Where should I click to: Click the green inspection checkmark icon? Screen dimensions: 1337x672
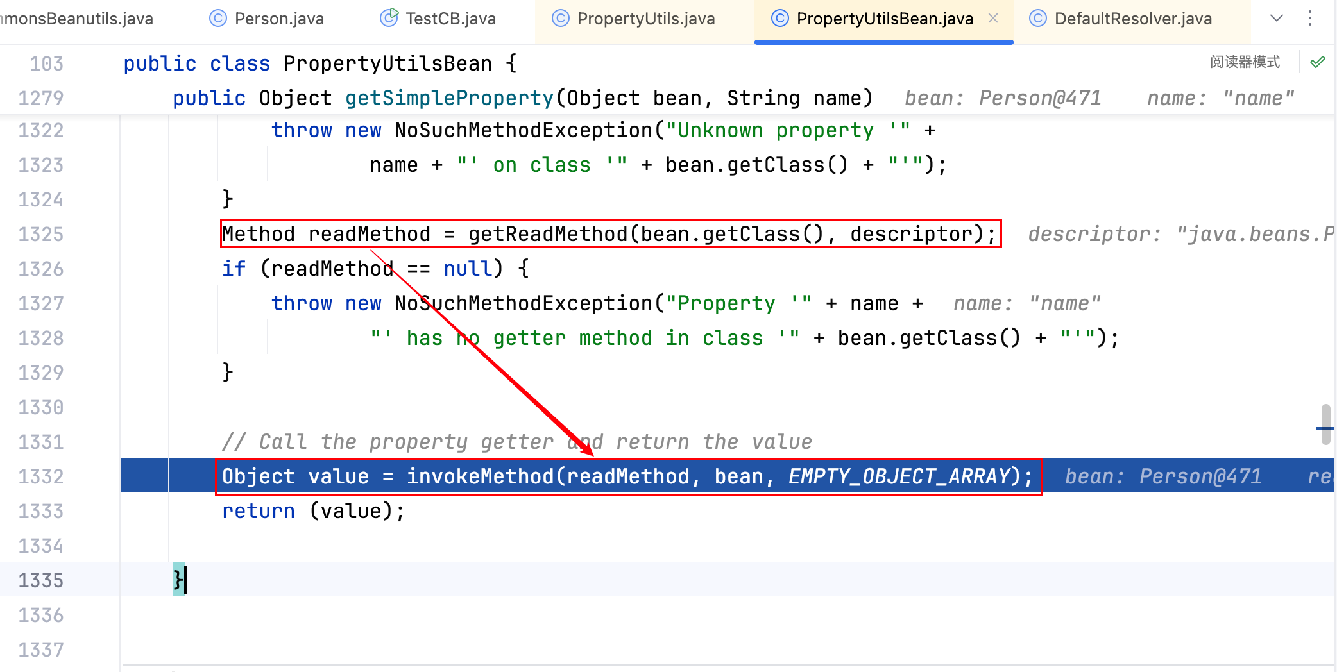1317,62
